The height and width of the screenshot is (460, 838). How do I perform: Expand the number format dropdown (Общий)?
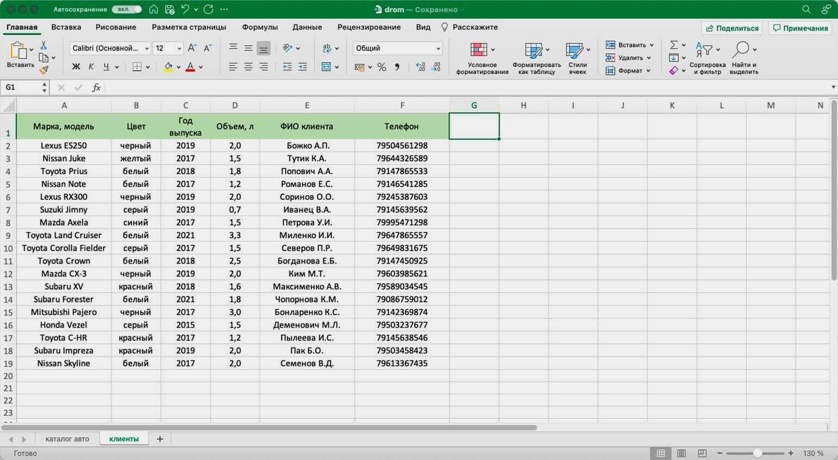tap(438, 48)
